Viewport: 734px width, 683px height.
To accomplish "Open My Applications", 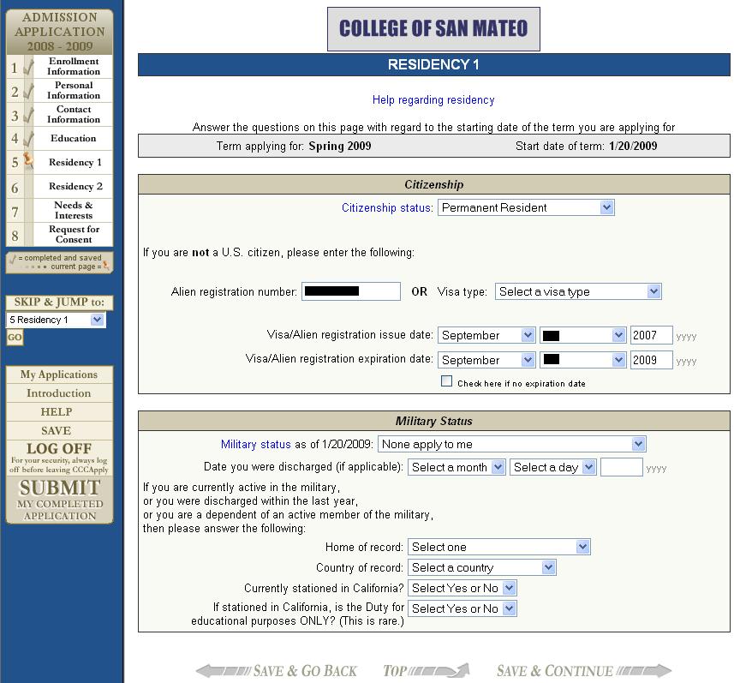I will pos(59,374).
